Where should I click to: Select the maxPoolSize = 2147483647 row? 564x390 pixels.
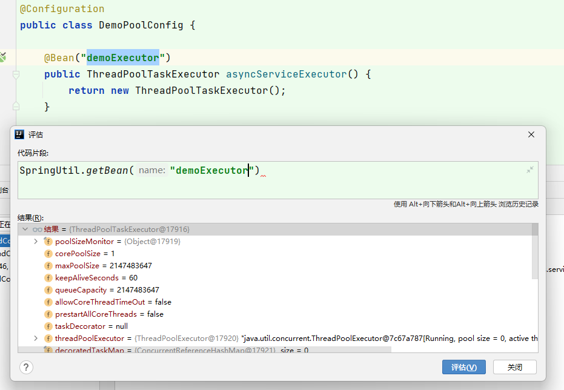pos(275,266)
